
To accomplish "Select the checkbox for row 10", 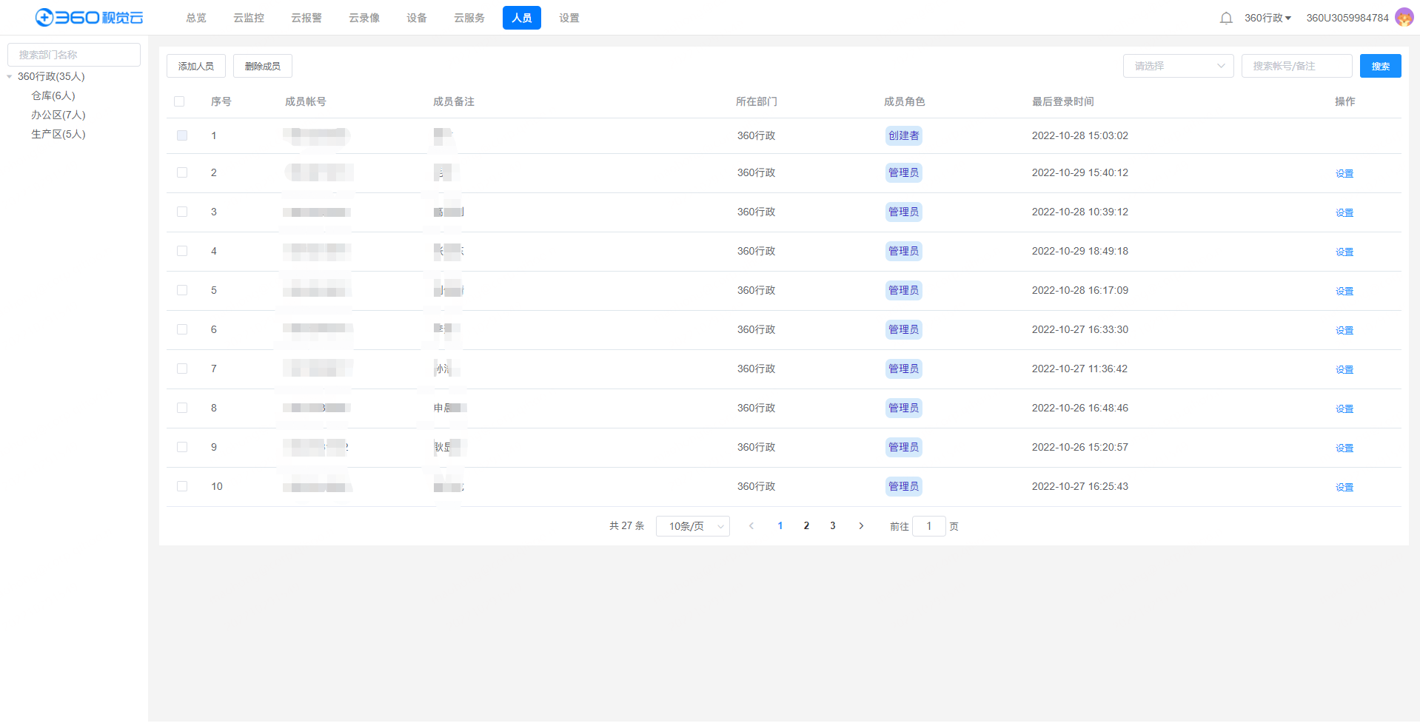I will coord(182,487).
